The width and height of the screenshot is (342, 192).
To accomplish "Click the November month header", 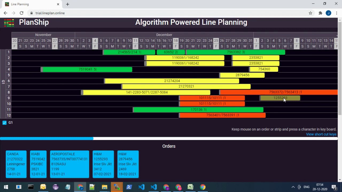I will click(x=43, y=35).
